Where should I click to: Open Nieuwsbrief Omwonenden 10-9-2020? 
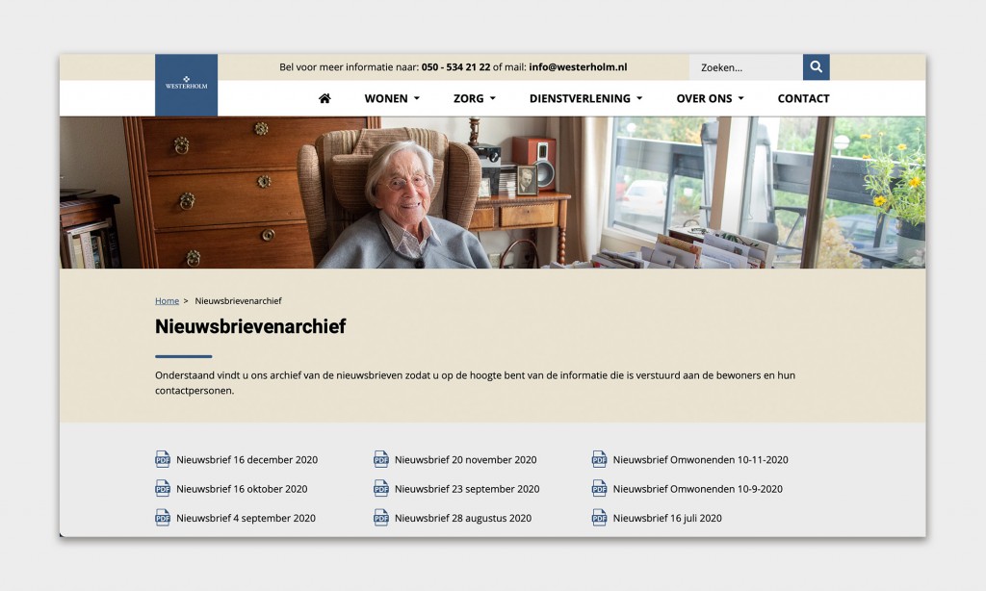tap(698, 489)
